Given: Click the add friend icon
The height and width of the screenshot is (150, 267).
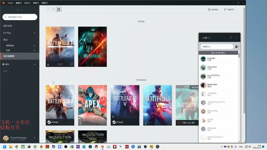Looking at the screenshot, I should (x=237, y=46).
